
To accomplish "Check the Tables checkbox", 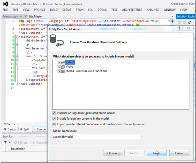I will pos(59,62).
